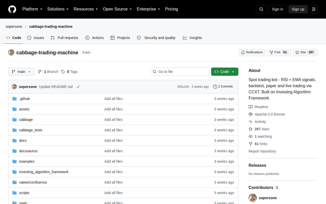Click the Apache-2.0 license scale icon
This screenshot has width=326, height=204.
pyautogui.click(x=251, y=114)
